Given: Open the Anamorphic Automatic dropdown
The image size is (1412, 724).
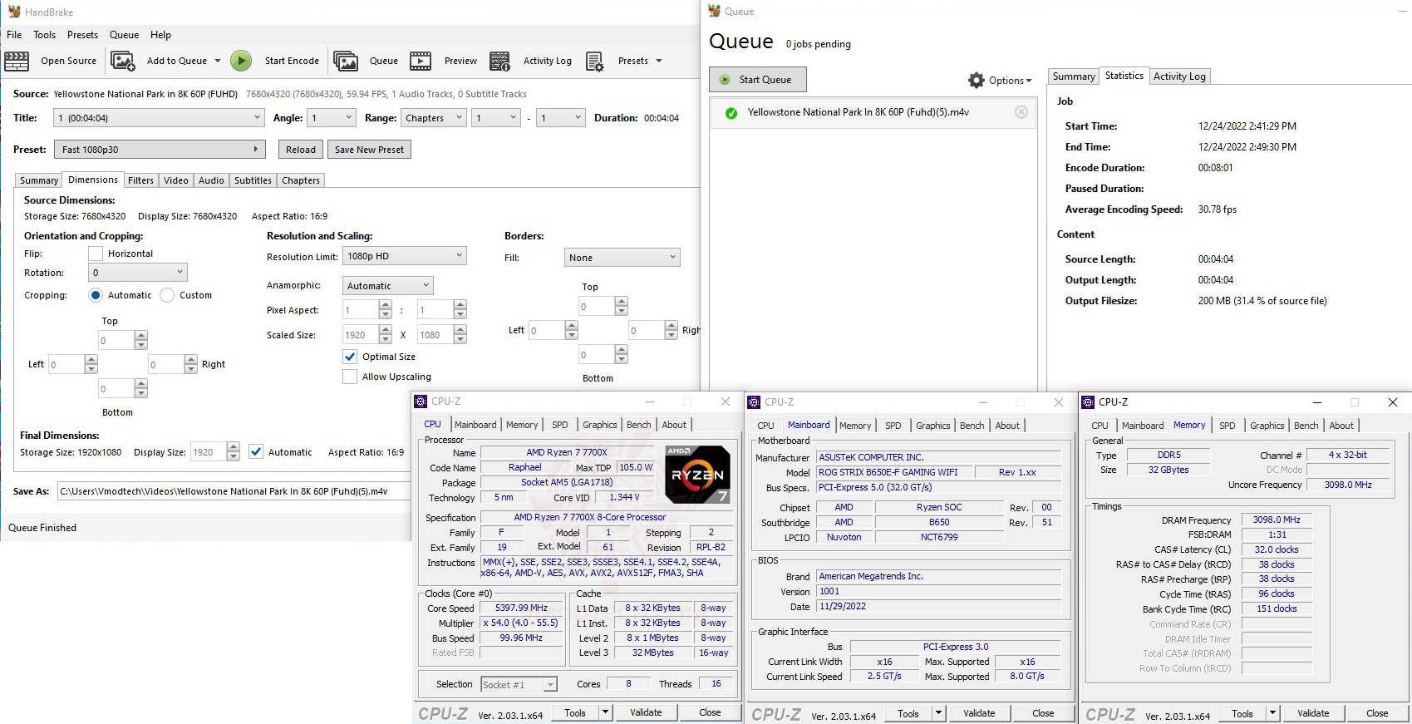Looking at the screenshot, I should [388, 286].
